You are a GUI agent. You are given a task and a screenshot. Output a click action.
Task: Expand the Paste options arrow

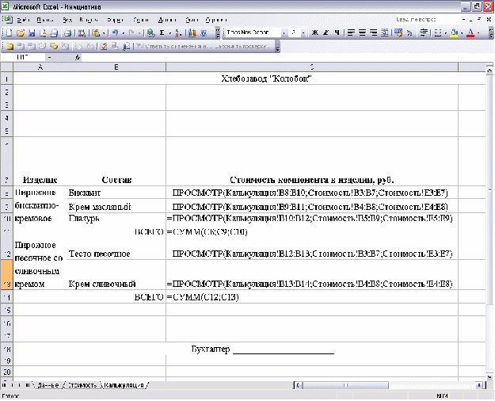pos(104,32)
